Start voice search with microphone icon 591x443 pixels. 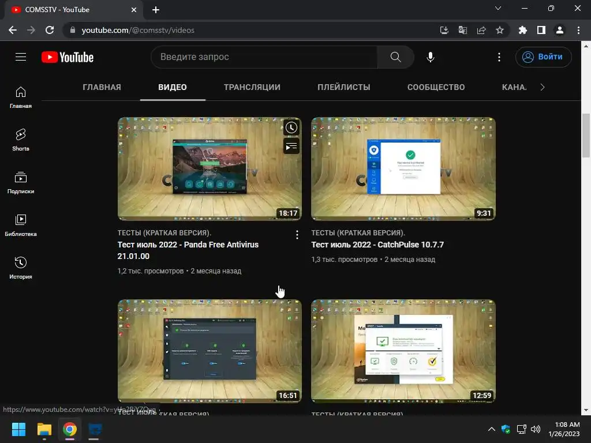[x=431, y=57]
